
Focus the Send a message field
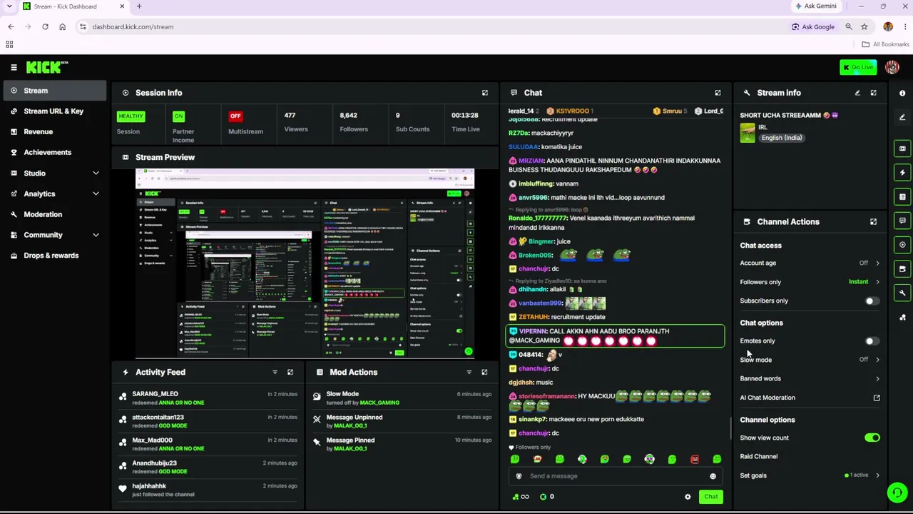point(615,476)
